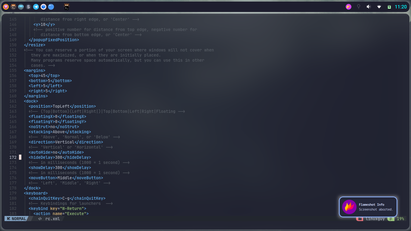Click the <autoHide>no</autoHide> line

pos(56,152)
